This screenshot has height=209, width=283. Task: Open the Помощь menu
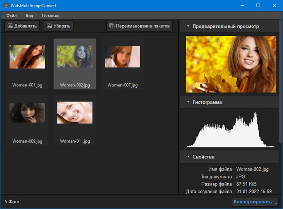tap(50, 15)
